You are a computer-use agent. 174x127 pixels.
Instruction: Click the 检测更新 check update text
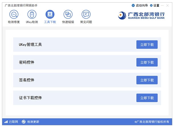click(x=33, y=122)
